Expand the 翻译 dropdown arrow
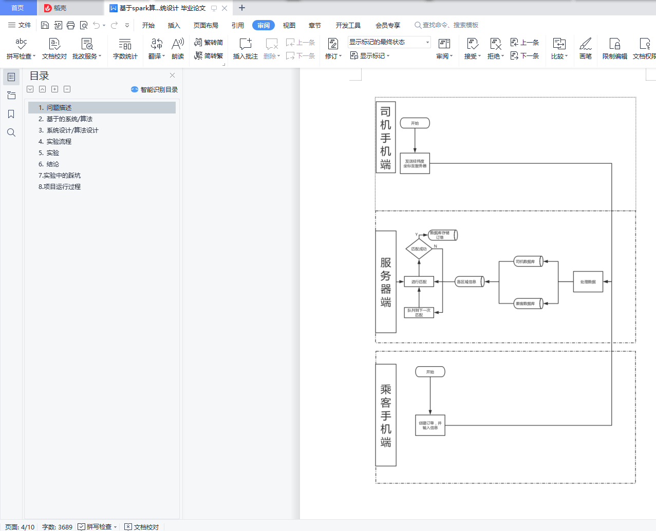Image resolution: width=656 pixels, height=531 pixels. point(164,56)
